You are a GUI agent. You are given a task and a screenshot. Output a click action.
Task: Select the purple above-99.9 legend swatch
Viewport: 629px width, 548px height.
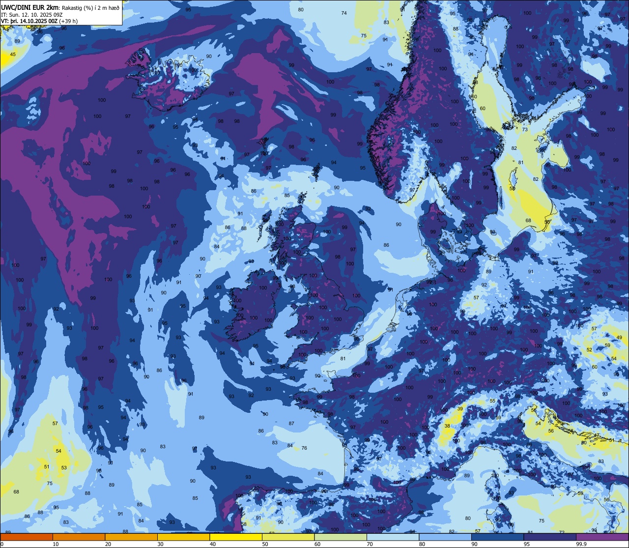pos(602,537)
